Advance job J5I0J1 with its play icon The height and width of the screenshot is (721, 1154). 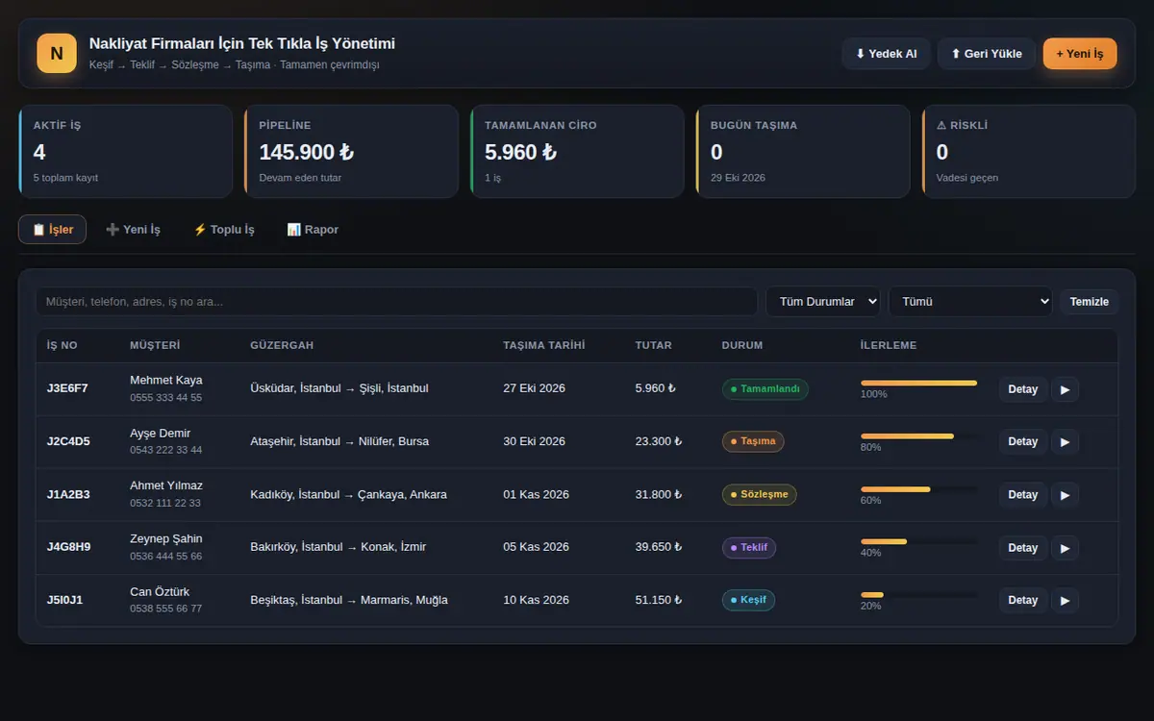click(x=1065, y=600)
